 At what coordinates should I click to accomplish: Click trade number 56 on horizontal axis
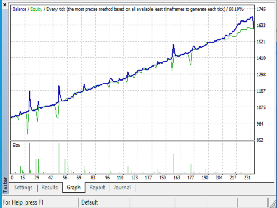[65, 178]
